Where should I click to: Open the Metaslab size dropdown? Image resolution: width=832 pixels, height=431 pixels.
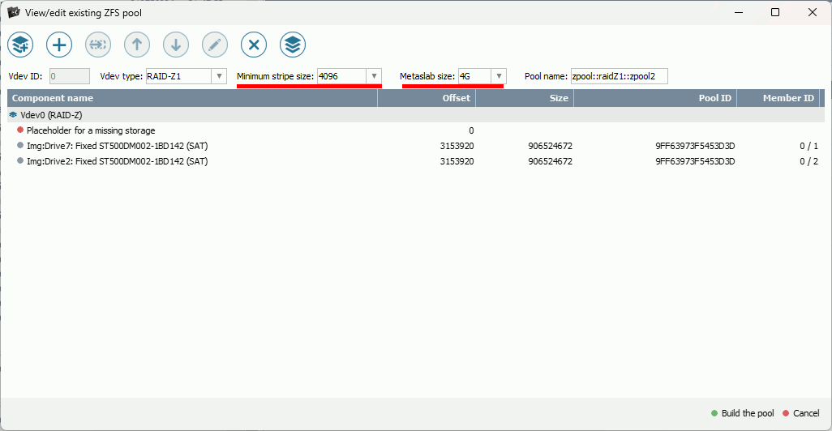coord(499,76)
